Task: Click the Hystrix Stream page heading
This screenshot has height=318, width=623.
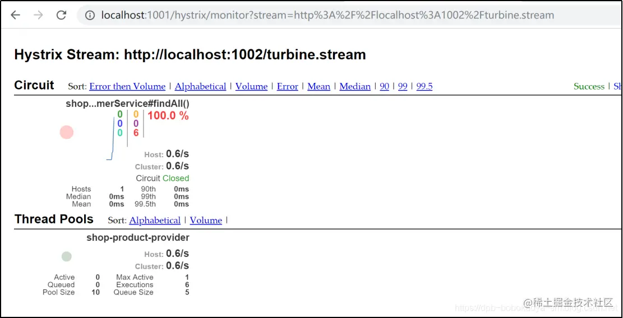Action: point(190,54)
